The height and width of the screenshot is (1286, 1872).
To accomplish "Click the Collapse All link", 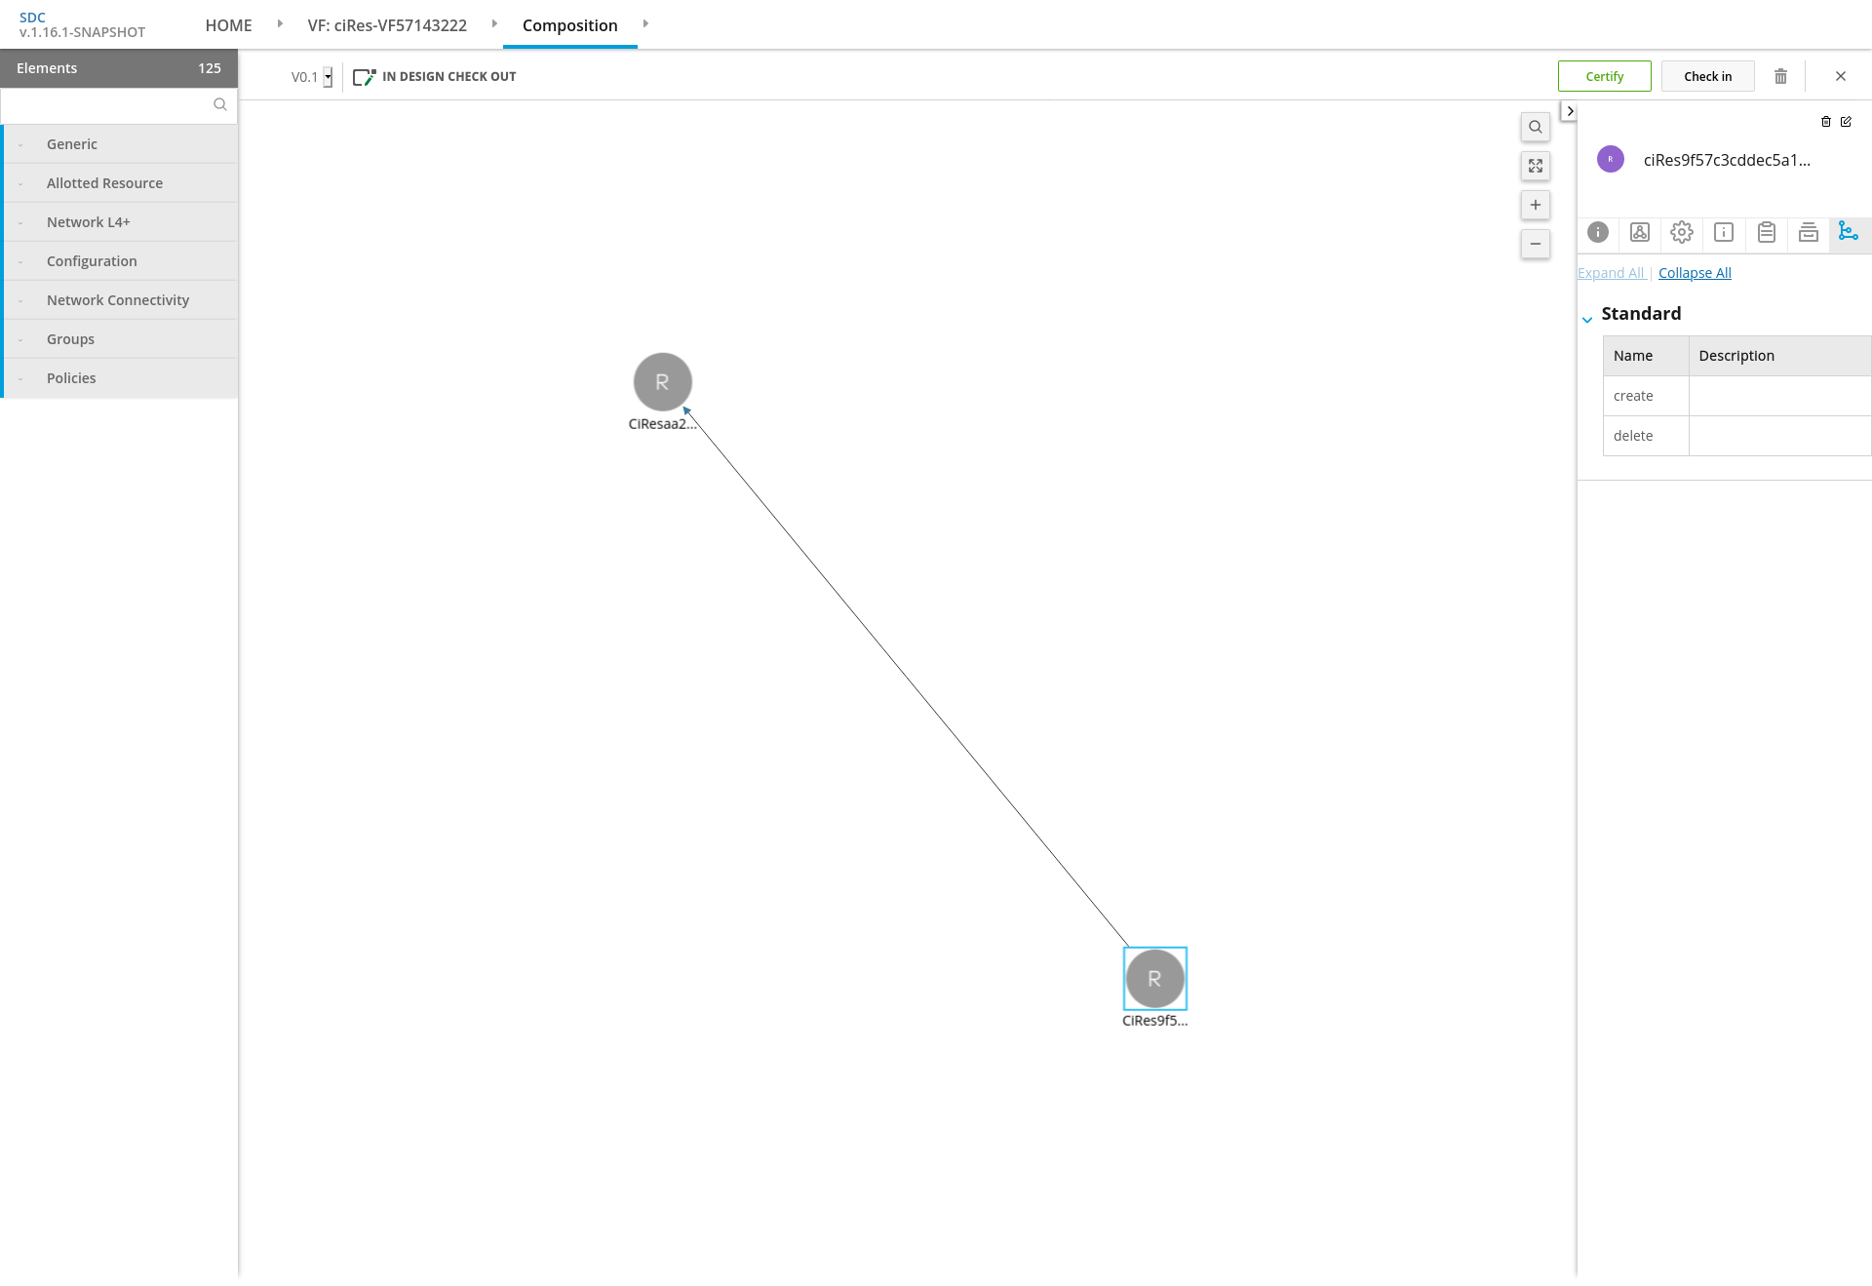I will click(1694, 273).
